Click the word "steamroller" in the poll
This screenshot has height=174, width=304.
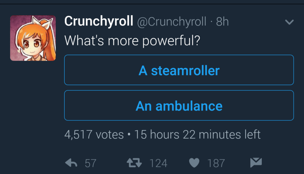click(185, 71)
